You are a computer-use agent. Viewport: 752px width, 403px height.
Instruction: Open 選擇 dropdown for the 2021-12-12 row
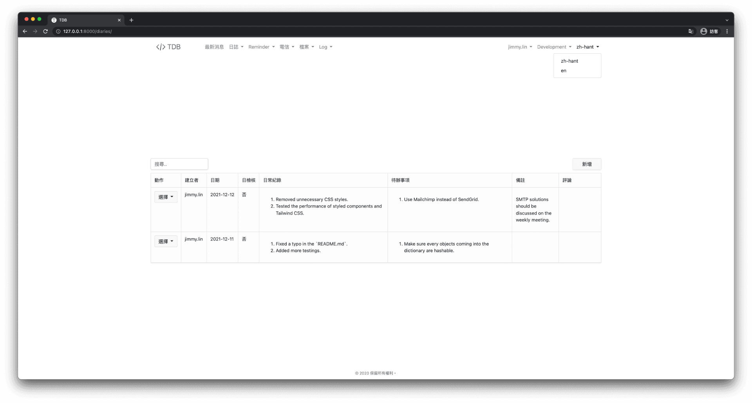[166, 197]
